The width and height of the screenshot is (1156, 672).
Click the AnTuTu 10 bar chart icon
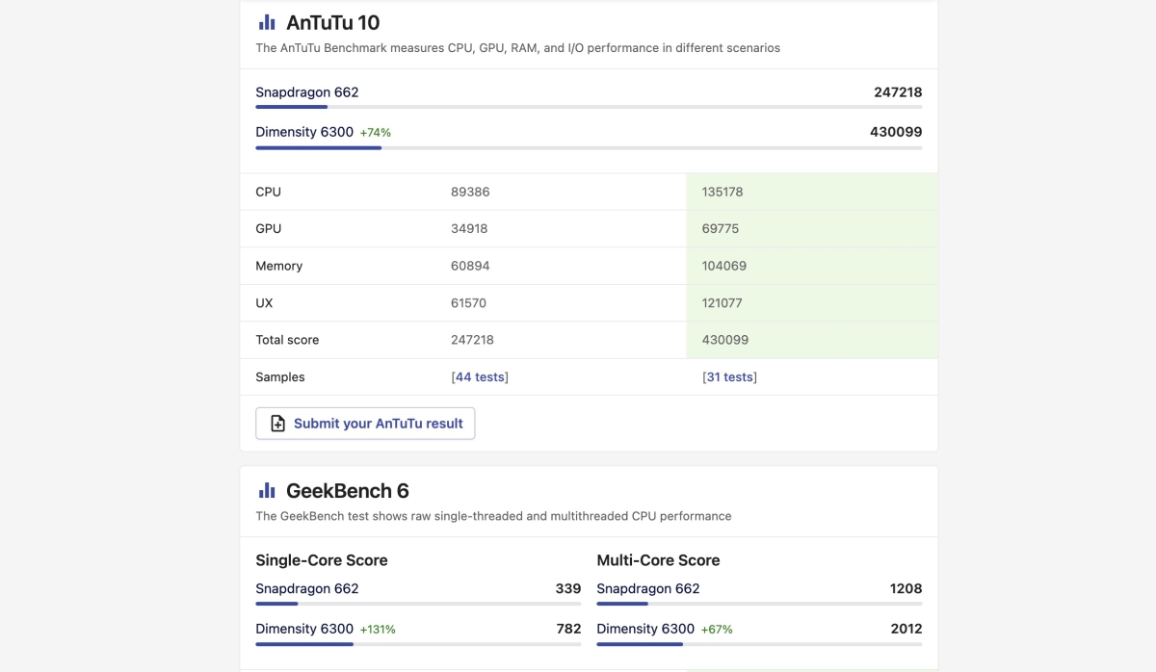pyautogui.click(x=267, y=22)
